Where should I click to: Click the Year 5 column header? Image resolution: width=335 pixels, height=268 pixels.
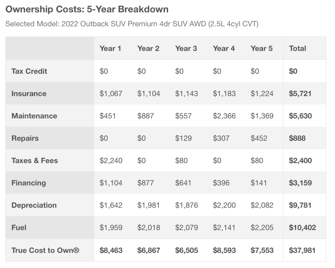coord(261,48)
